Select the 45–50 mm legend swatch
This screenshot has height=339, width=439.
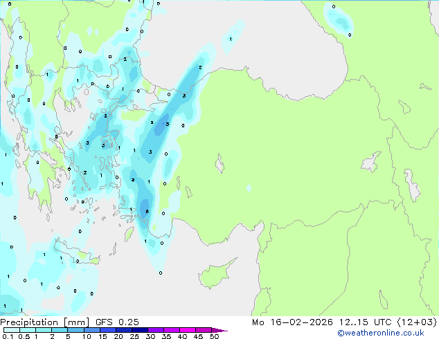(204, 330)
